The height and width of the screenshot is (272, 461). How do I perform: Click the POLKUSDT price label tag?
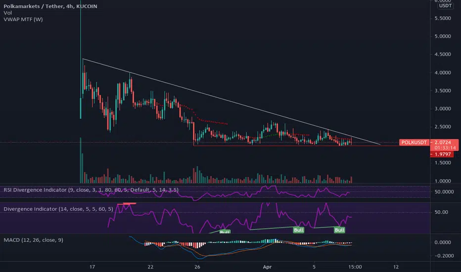414,142
